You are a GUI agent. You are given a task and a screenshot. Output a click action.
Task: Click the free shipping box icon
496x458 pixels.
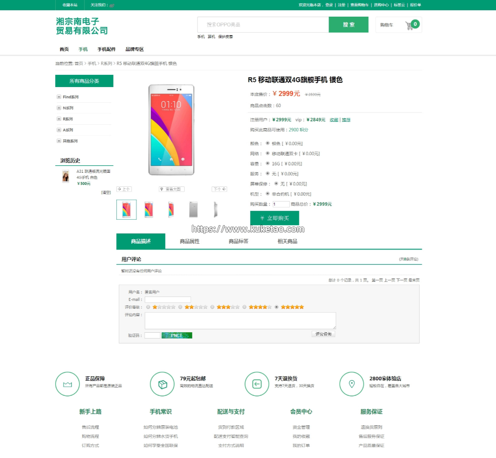162,384
